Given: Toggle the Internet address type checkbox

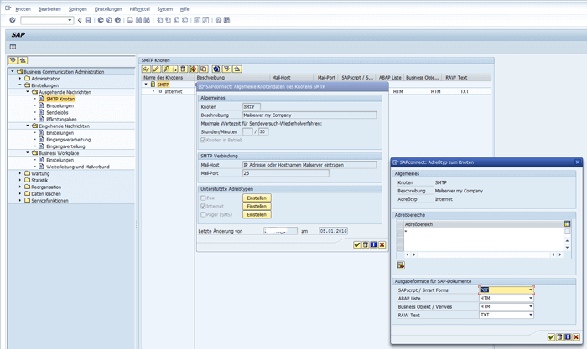Looking at the screenshot, I should coord(203,206).
